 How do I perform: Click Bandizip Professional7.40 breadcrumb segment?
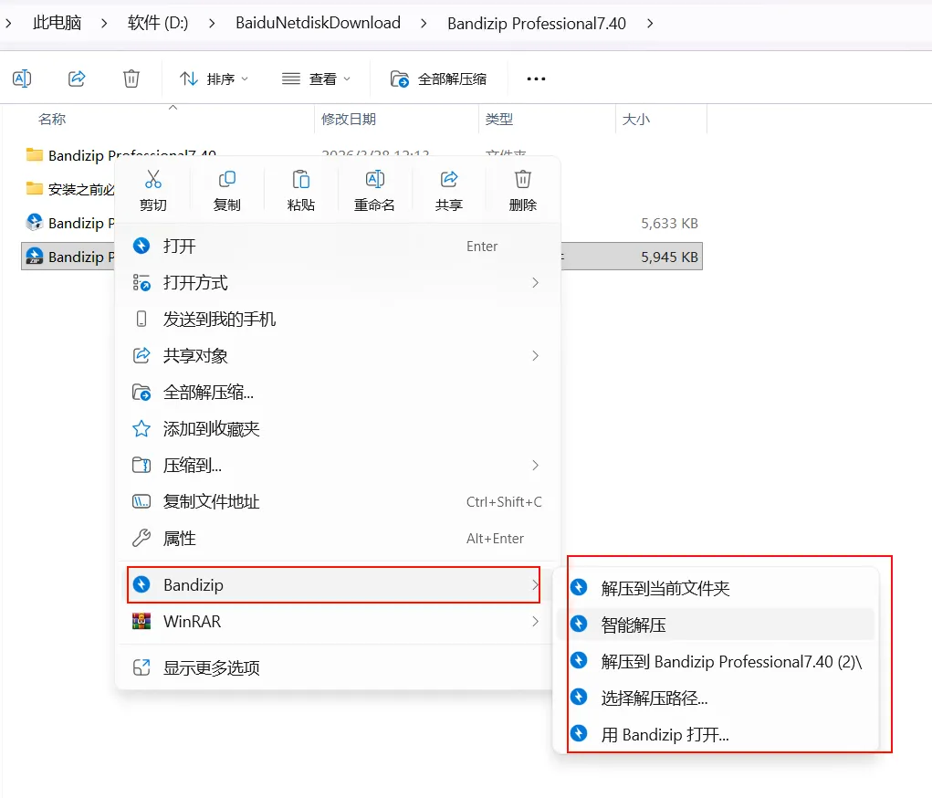click(x=537, y=23)
